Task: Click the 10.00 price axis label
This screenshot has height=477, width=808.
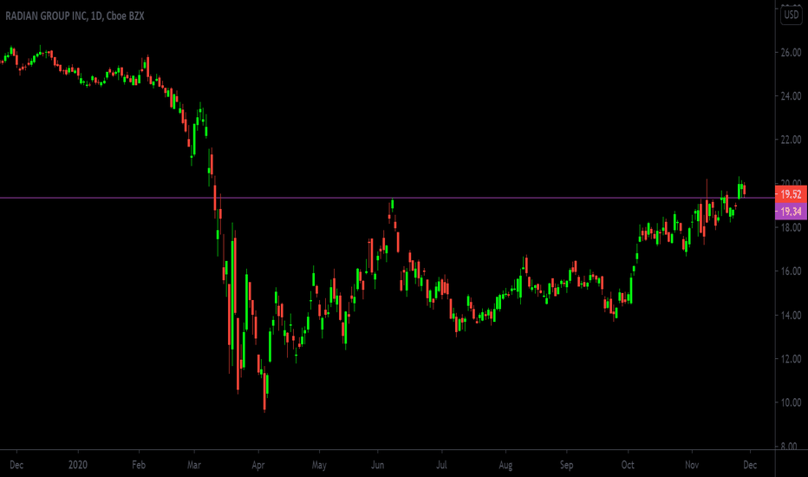Action: point(791,402)
